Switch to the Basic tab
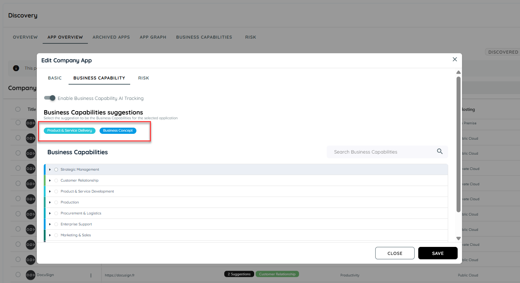The height and width of the screenshot is (283, 520). [55, 78]
